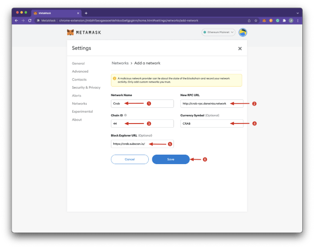This screenshot has height=248, width=314.
Task: Click the Currency Symbol input field
Action: 212,124
